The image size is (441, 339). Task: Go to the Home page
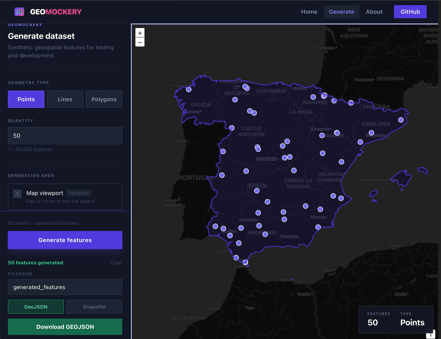point(309,12)
